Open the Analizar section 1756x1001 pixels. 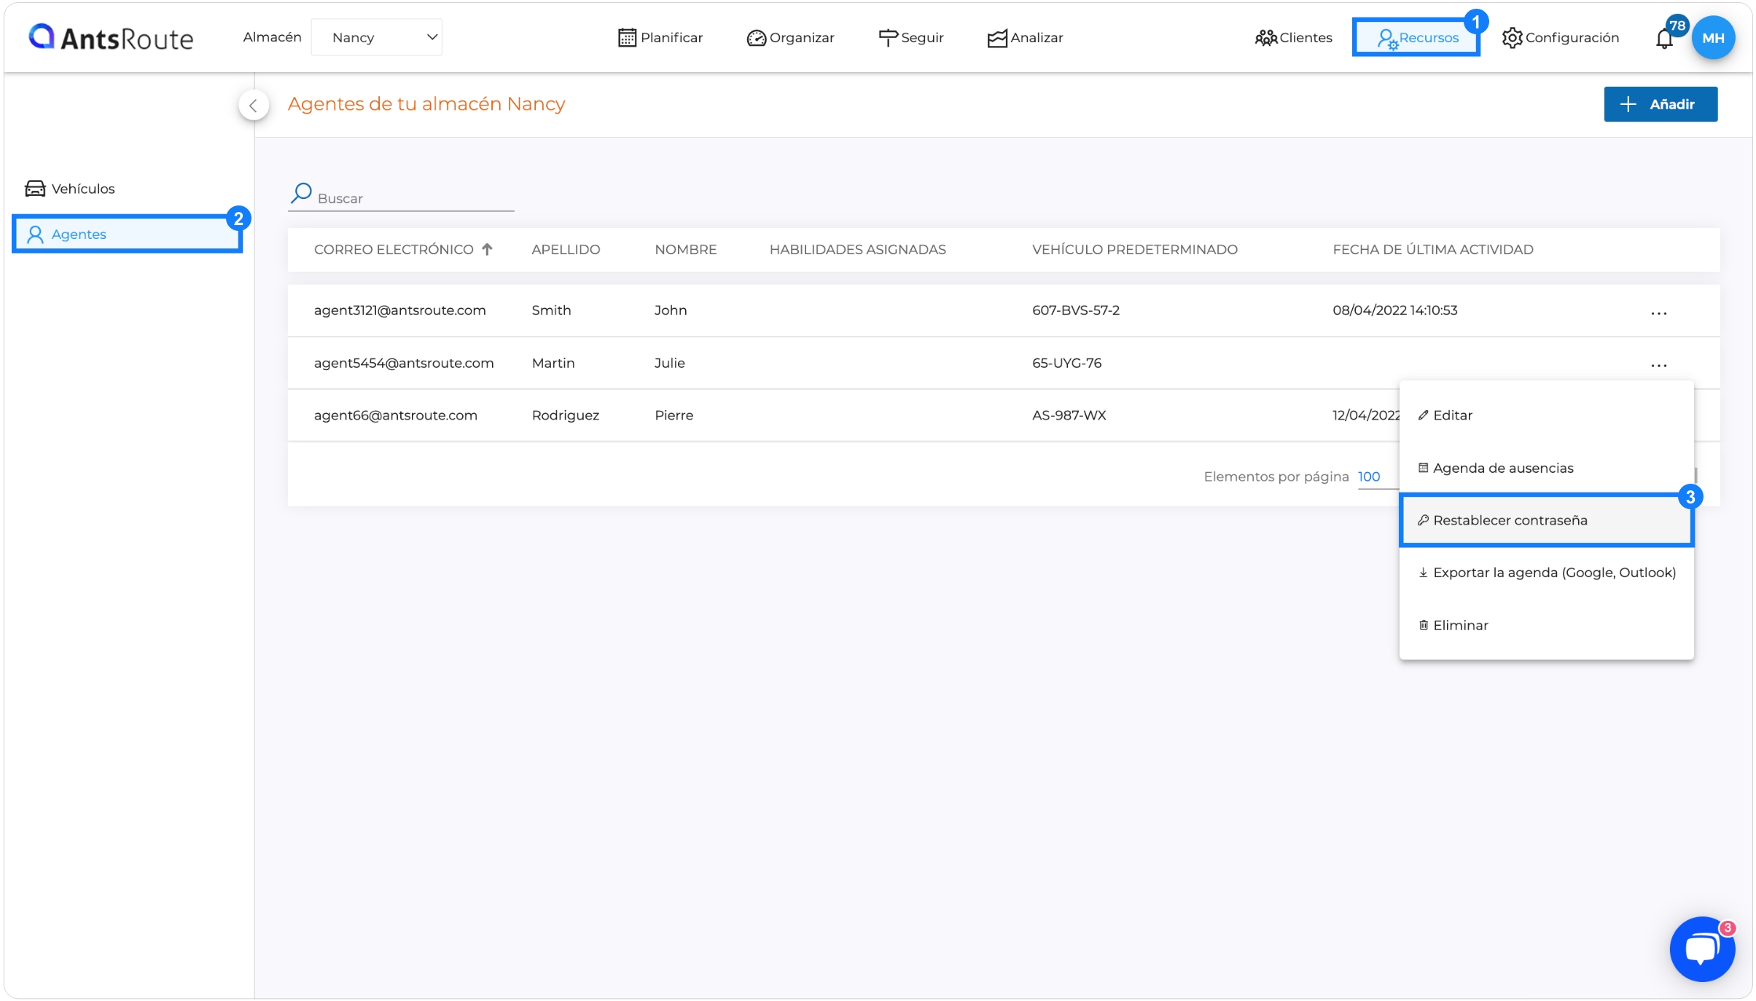point(1025,37)
